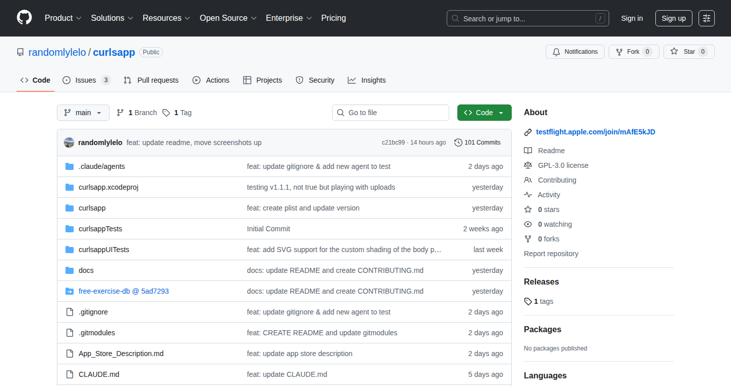Open the accessibility settings icon next to Sign up

coord(707,18)
